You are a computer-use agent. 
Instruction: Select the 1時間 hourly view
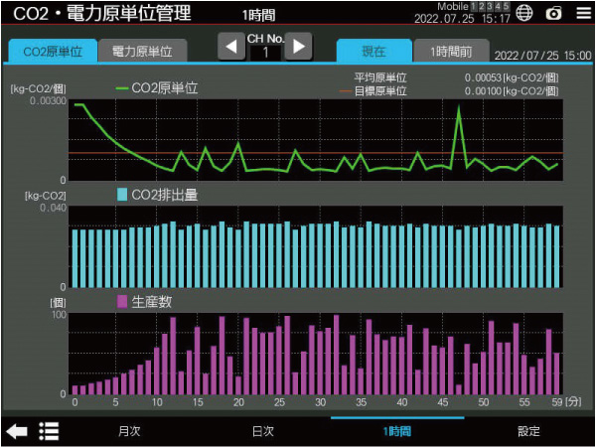tap(396, 431)
